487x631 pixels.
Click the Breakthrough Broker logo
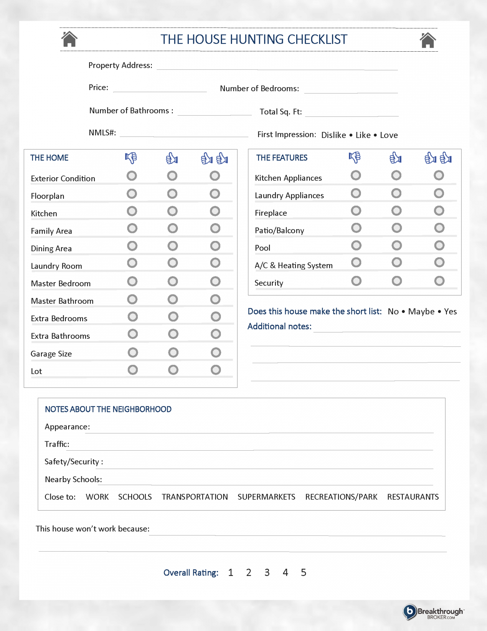tap(433, 612)
